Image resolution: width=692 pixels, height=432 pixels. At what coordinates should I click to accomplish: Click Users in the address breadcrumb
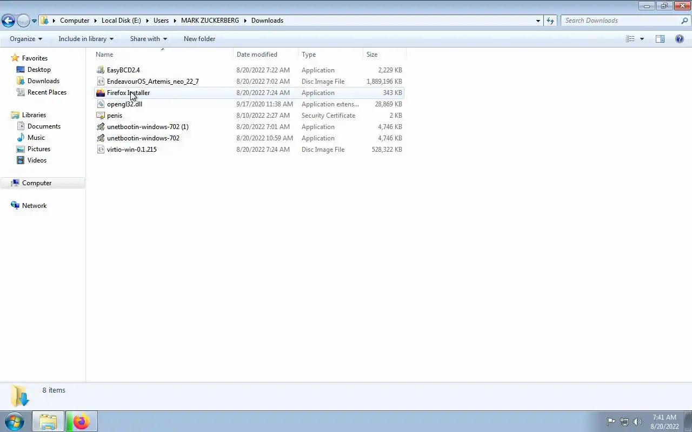pyautogui.click(x=161, y=21)
